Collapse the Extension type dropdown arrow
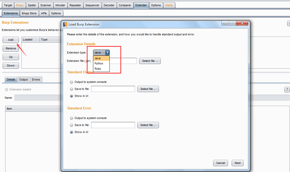Screen dimensions: 290x172 [x=107, y=52]
